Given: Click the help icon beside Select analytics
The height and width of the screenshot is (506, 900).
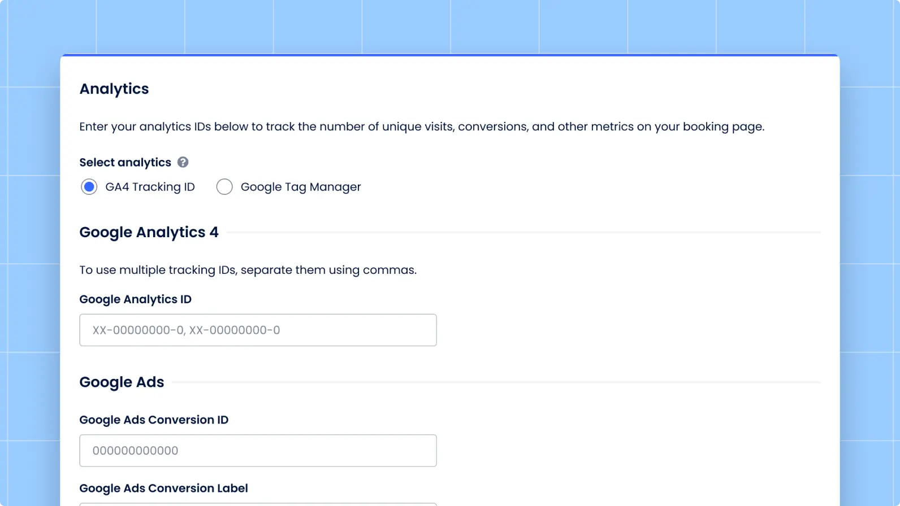Looking at the screenshot, I should coord(183,163).
